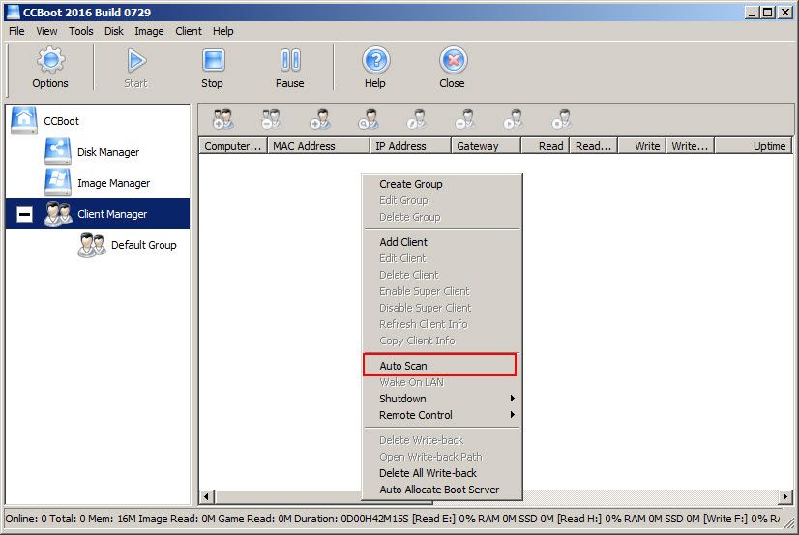Click the client stop toolbar icon
The height and width of the screenshot is (535, 799).
point(562,119)
